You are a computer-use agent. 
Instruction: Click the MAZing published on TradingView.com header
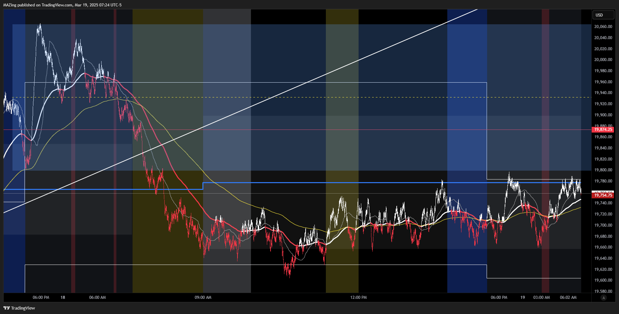click(x=62, y=5)
